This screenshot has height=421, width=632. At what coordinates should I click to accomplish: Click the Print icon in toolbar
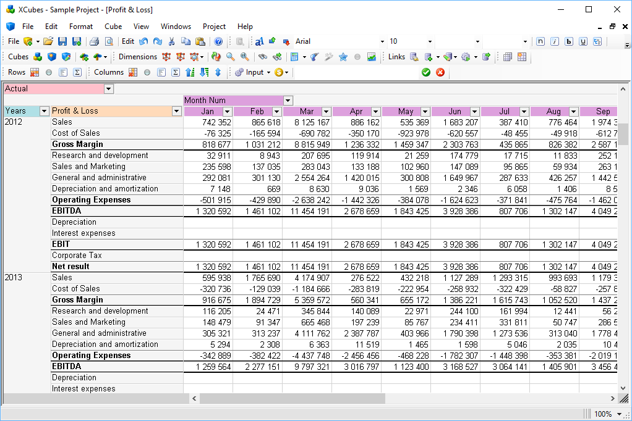(94, 41)
